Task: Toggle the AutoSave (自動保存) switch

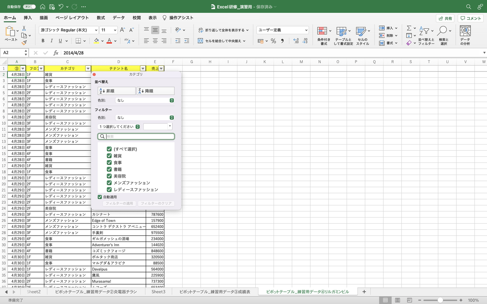Action: pos(29,6)
